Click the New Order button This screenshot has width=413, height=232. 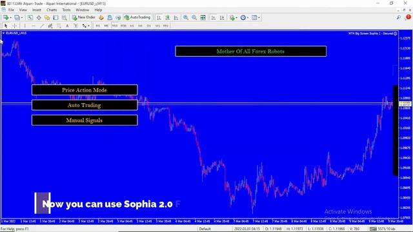coord(84,17)
